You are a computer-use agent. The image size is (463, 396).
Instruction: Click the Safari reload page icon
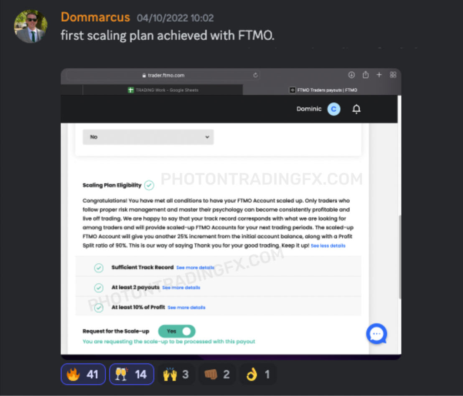pos(255,75)
